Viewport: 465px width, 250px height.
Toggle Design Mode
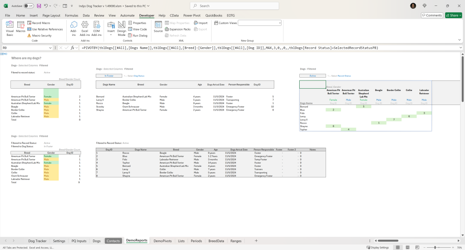tap(122, 29)
